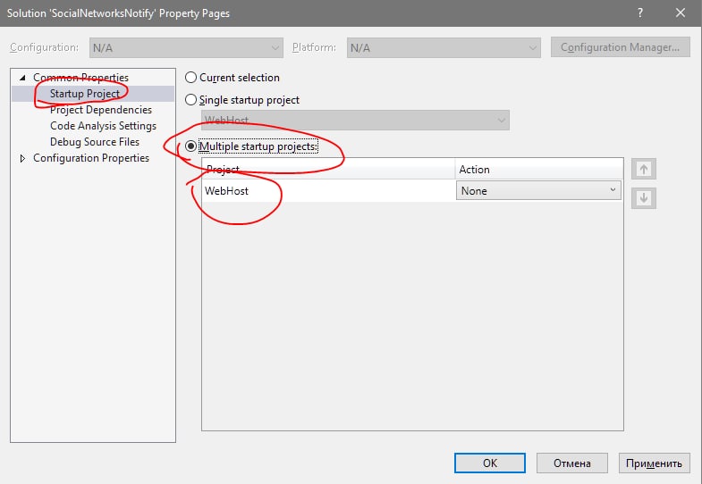This screenshot has width=702, height=484.
Task: Click the Configuration Manager button
Action: [620, 47]
